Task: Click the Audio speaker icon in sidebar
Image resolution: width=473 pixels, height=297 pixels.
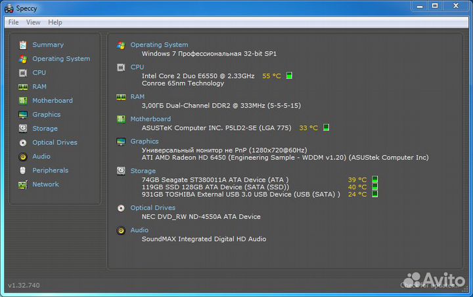Action: [x=23, y=157]
